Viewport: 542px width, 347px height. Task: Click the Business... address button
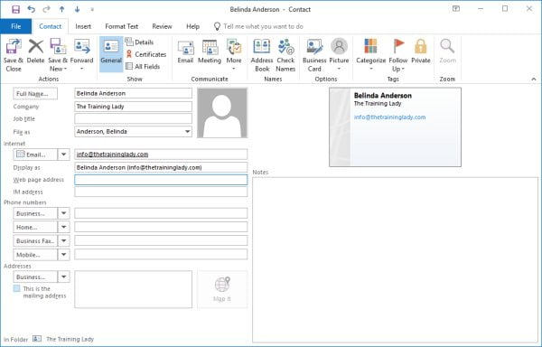coord(35,277)
